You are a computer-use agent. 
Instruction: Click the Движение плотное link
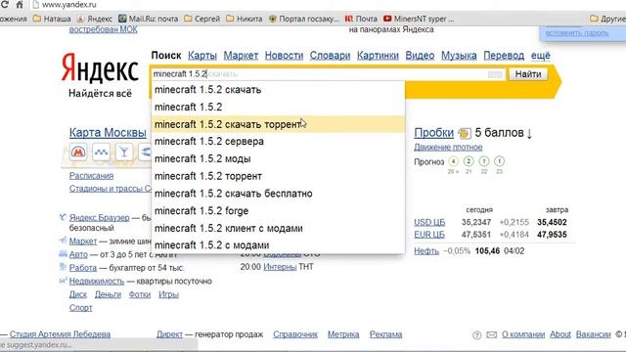[448, 148]
